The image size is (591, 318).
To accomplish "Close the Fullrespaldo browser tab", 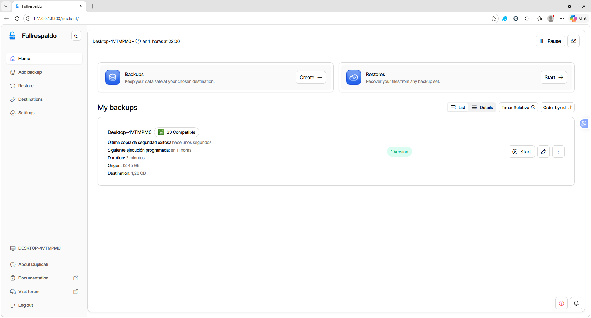I will (x=81, y=6).
